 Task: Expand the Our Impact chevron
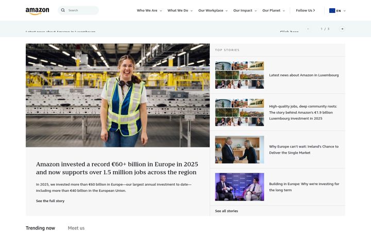(256, 11)
